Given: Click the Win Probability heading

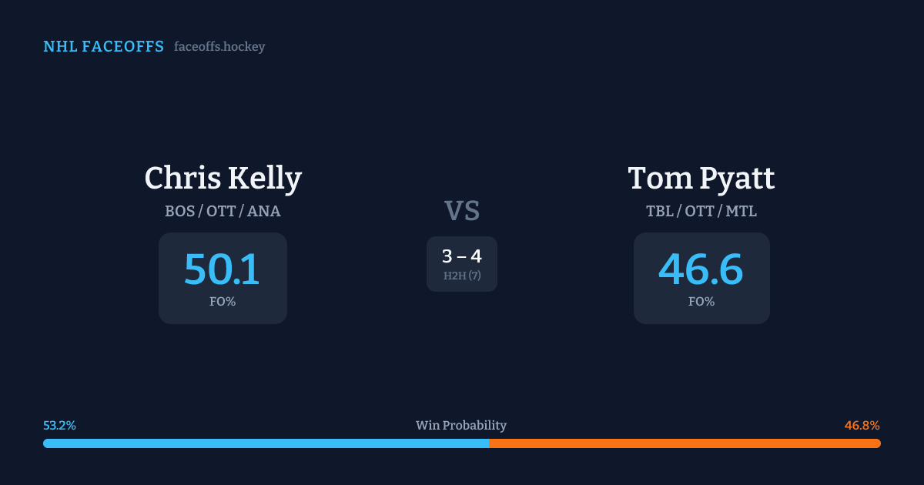Looking at the screenshot, I should tap(461, 426).
